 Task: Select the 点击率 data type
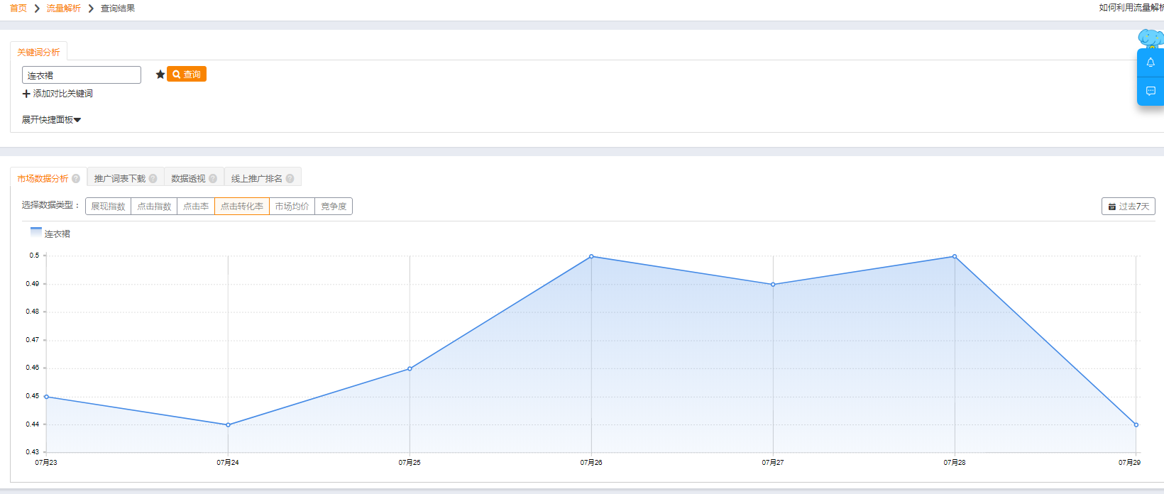click(196, 207)
